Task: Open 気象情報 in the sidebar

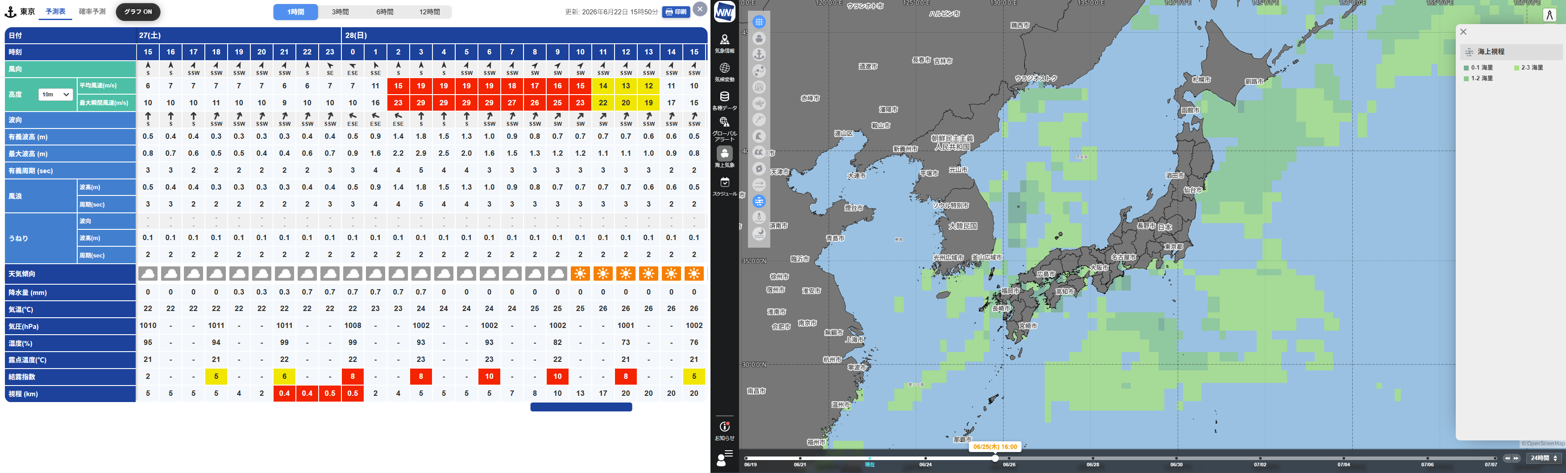Action: point(725,44)
